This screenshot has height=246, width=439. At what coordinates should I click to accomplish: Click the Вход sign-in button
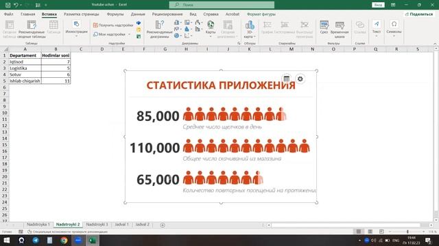click(378, 5)
